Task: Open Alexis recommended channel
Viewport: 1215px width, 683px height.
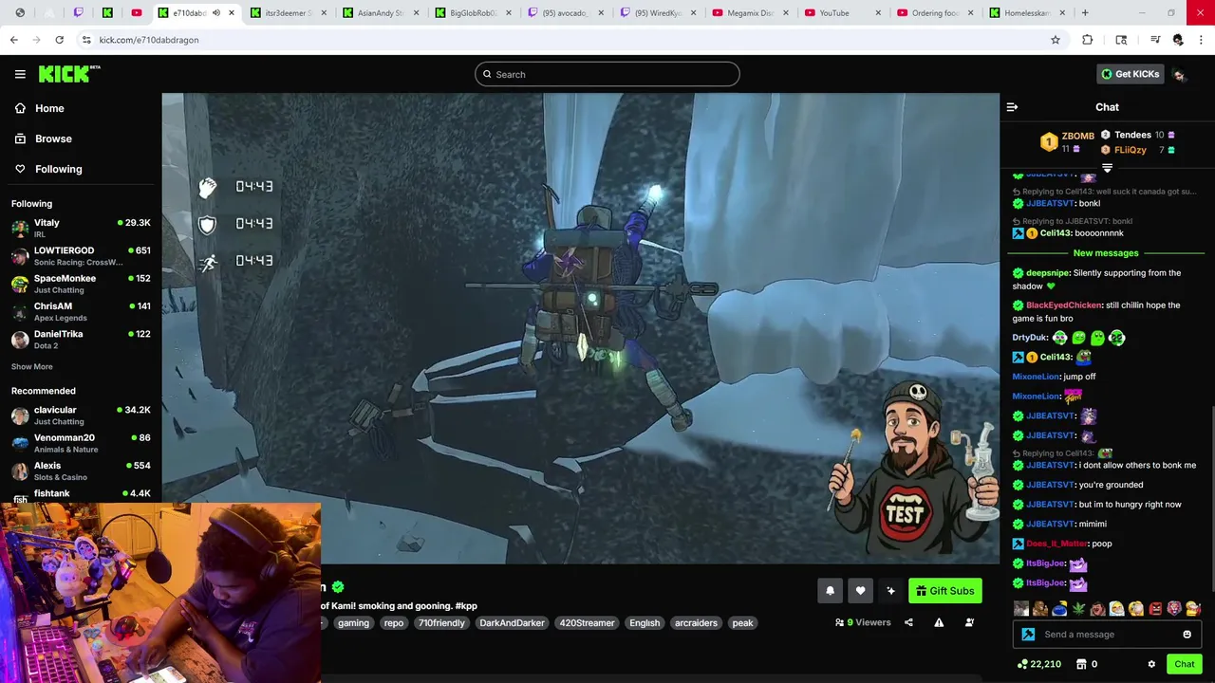Action: coord(81,471)
